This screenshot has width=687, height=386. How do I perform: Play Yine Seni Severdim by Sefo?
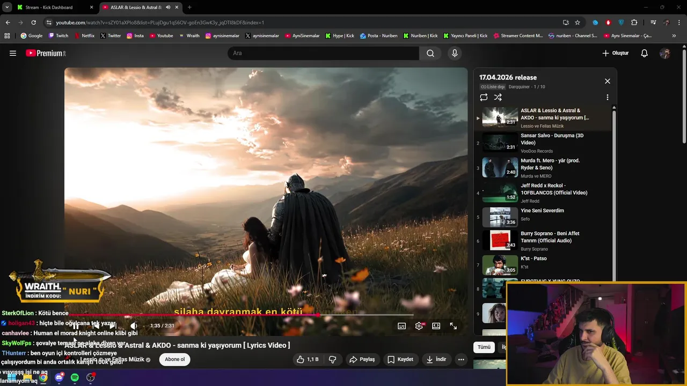click(544, 217)
